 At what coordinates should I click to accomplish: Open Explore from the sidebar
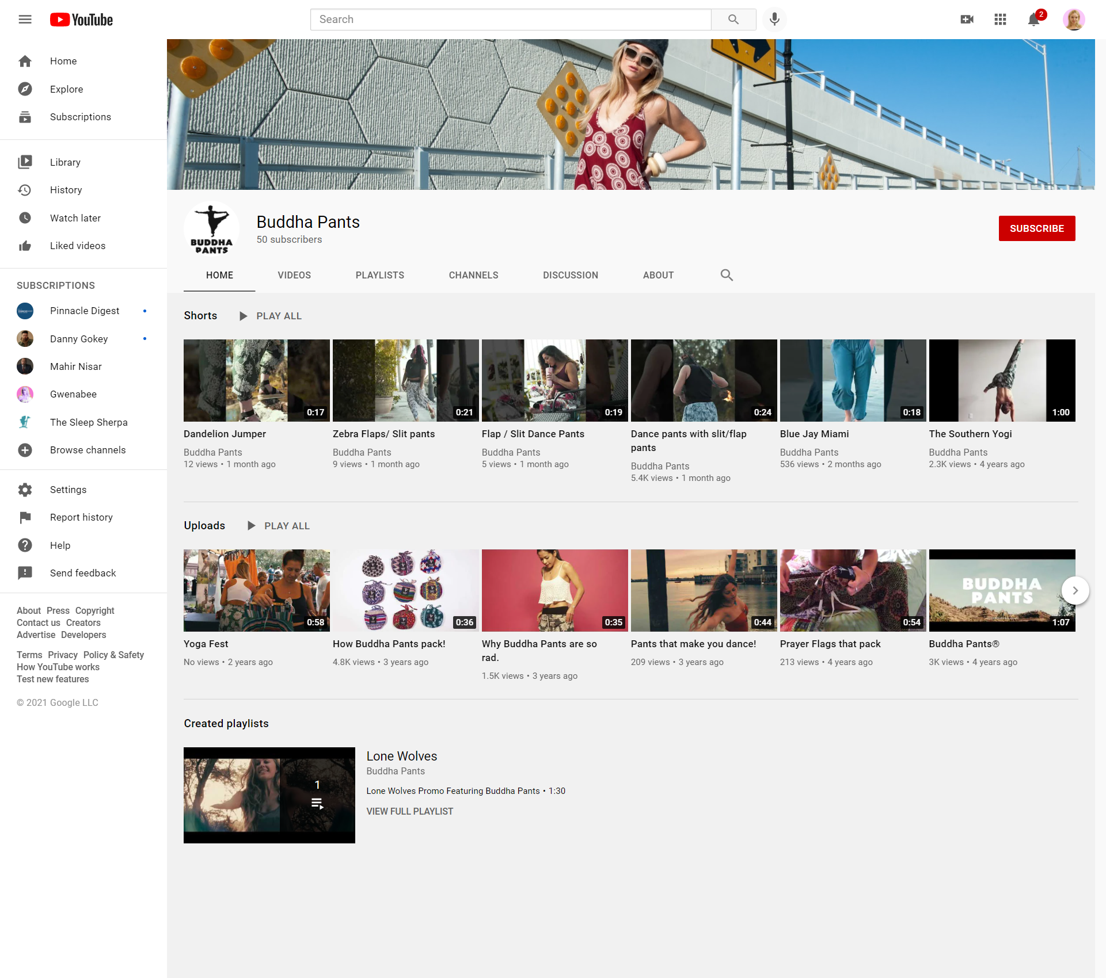[83, 89]
